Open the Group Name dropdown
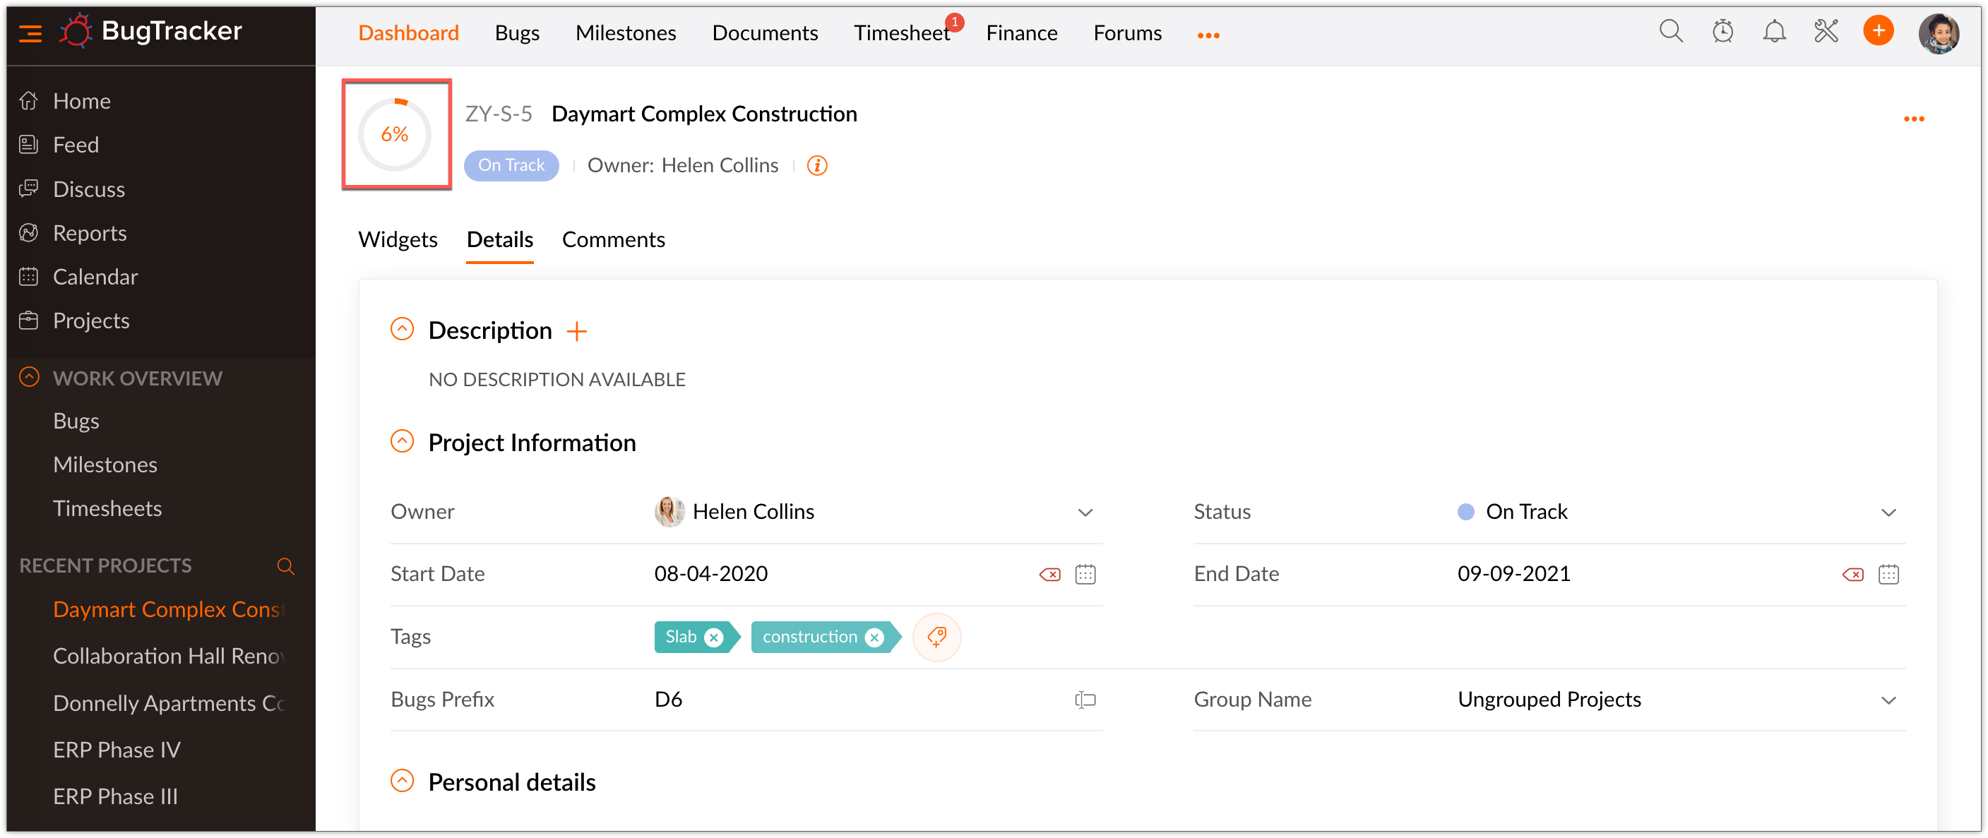 [x=1890, y=699]
